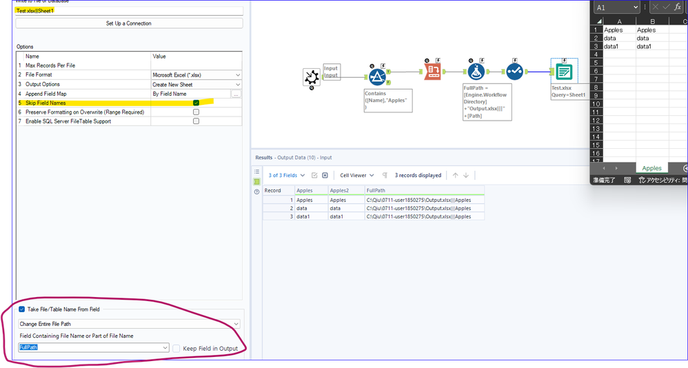Click the FullPath cell in results row 1

(425, 200)
